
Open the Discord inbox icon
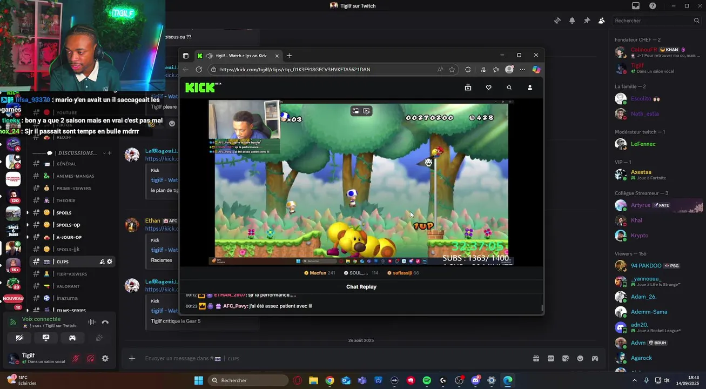click(x=636, y=6)
